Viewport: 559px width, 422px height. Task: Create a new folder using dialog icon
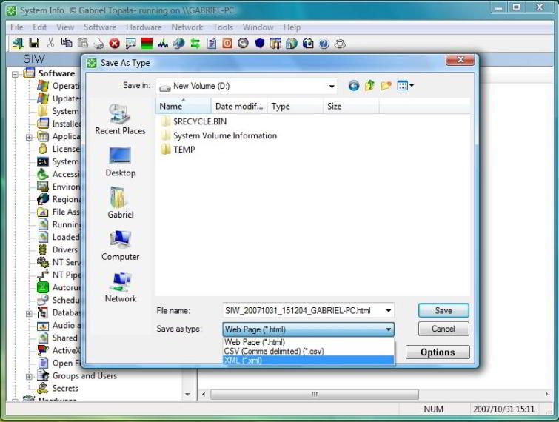point(386,86)
